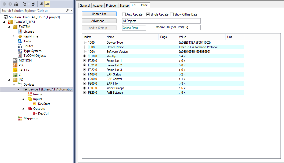284x163 pixels.
Task: Expand the F801:0 Index-Bitmaps object
Action: (x=84, y=88)
